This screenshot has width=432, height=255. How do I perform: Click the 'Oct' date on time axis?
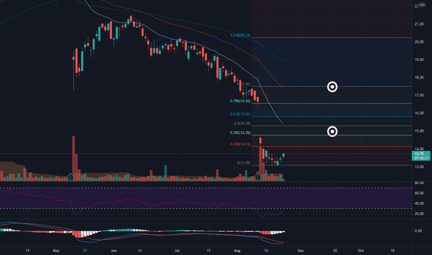click(x=361, y=250)
